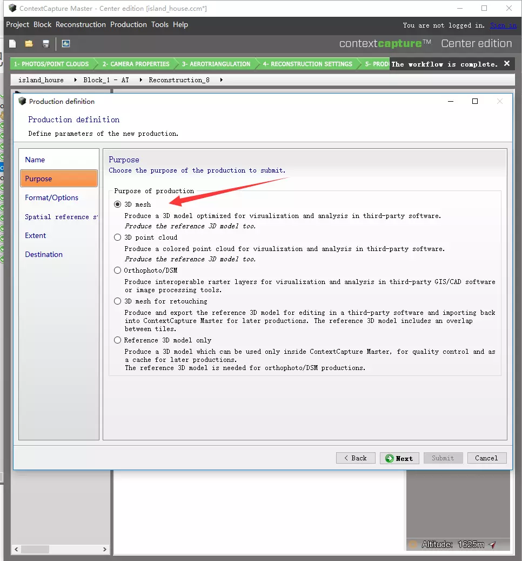Close the workflow complete notification
The image size is (522, 561).
(x=507, y=64)
